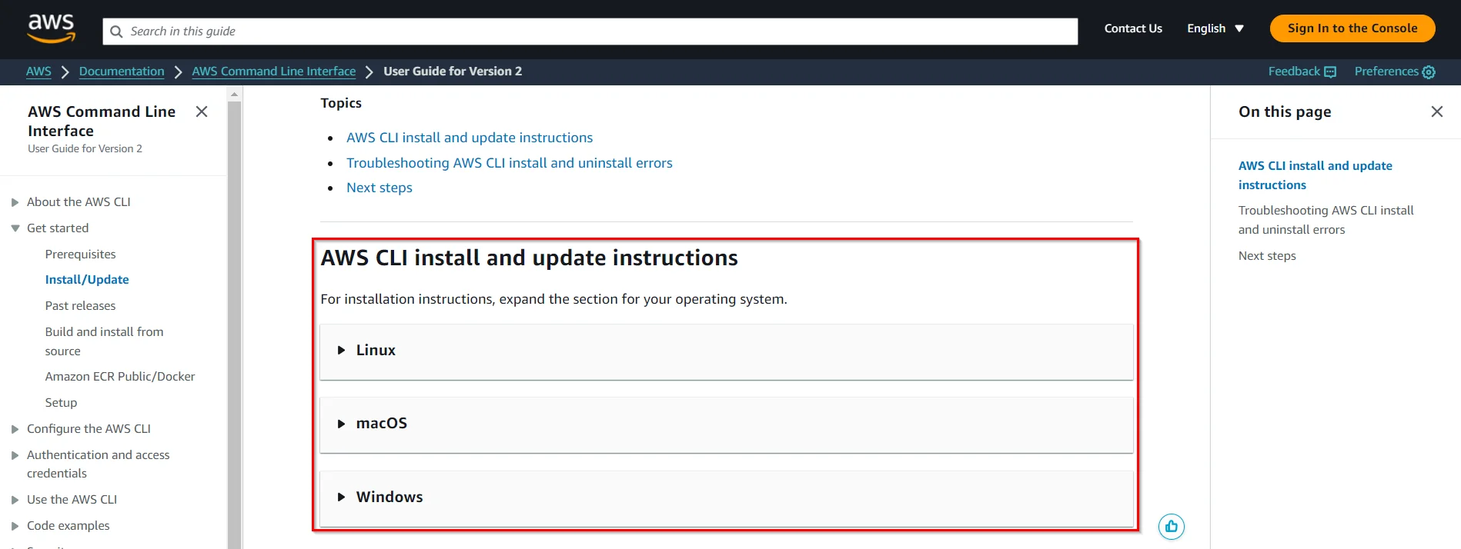Expand the macOS installation section
The image size is (1461, 549).
pyautogui.click(x=727, y=424)
